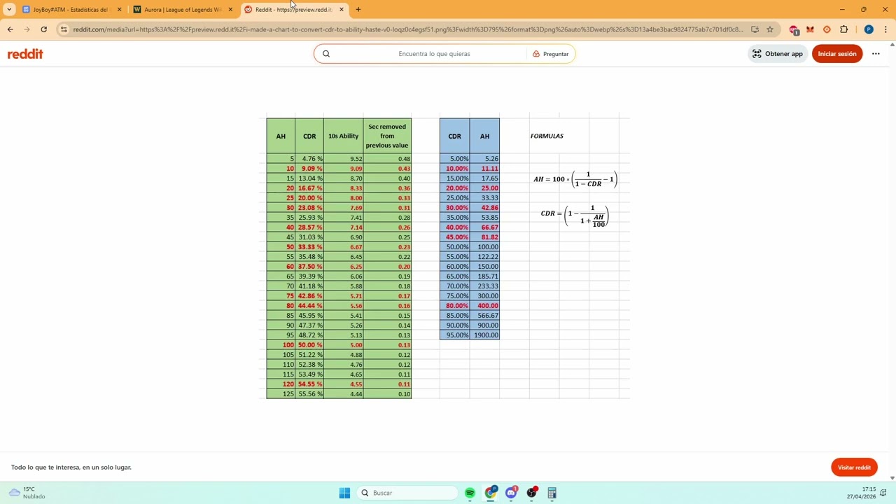Bookmark this page with star icon
The image size is (896, 504).
coord(770,29)
